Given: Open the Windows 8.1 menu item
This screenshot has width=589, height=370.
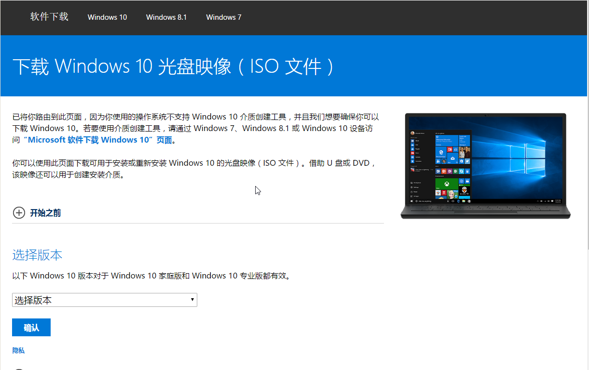Looking at the screenshot, I should coord(166,17).
